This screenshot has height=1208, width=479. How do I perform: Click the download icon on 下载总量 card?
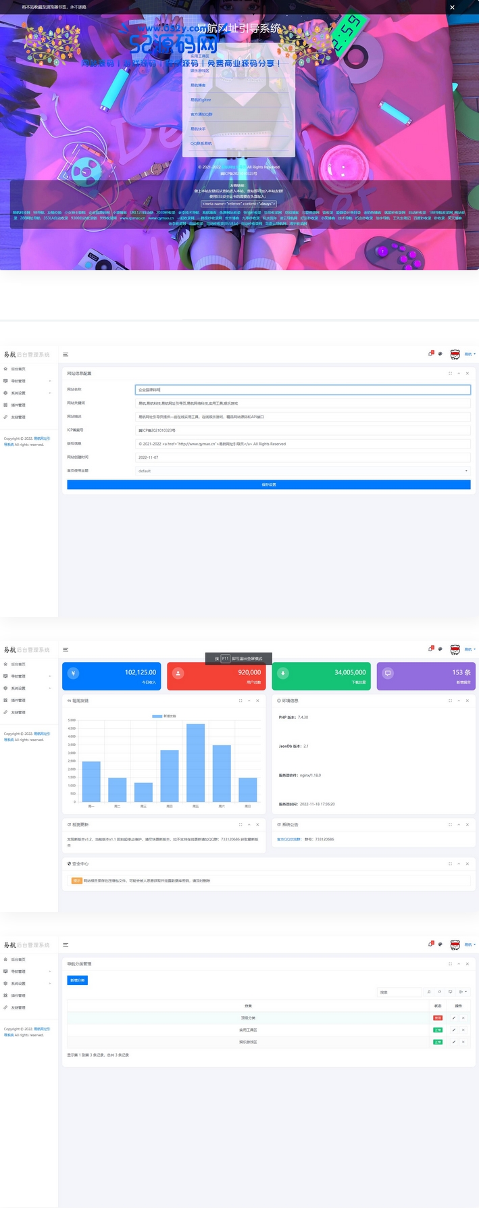[x=283, y=673]
